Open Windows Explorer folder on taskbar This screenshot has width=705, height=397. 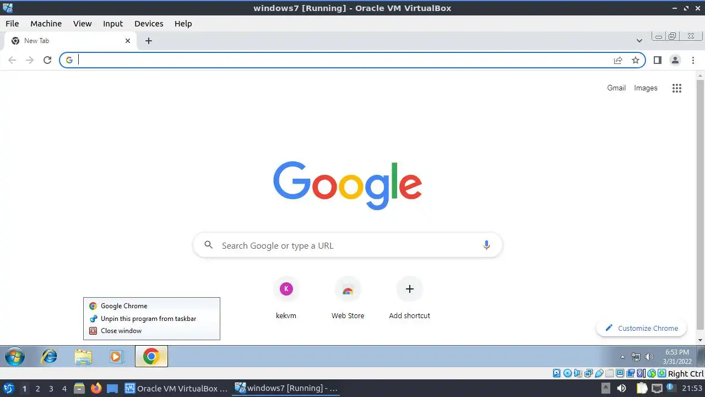pos(83,357)
